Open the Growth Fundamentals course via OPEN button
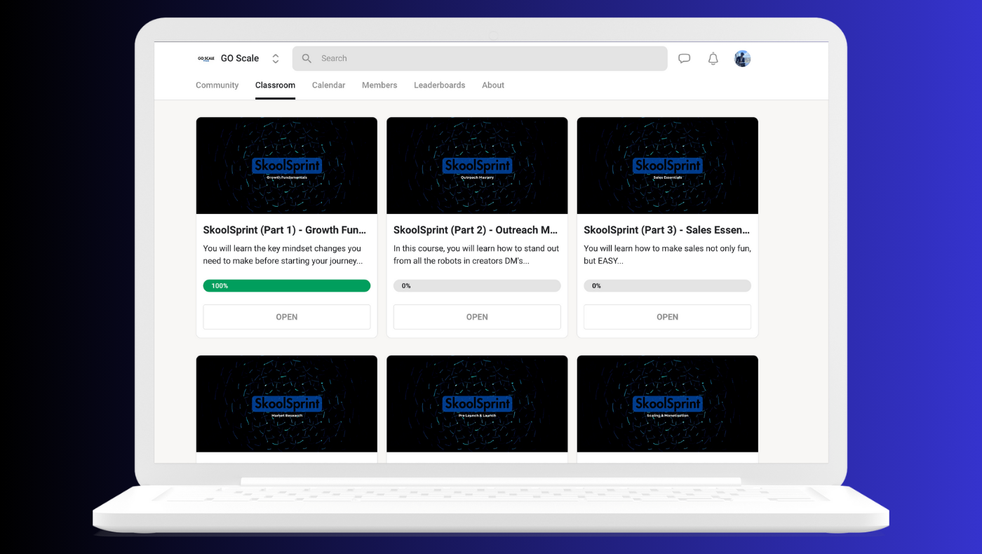The height and width of the screenshot is (554, 982). [x=287, y=317]
